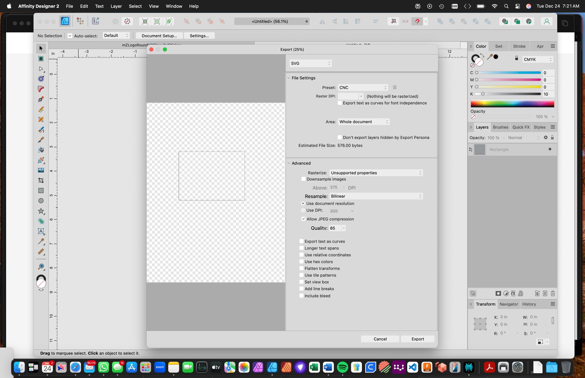Select the Move tool arrow
The height and width of the screenshot is (378, 585).
(41, 48)
